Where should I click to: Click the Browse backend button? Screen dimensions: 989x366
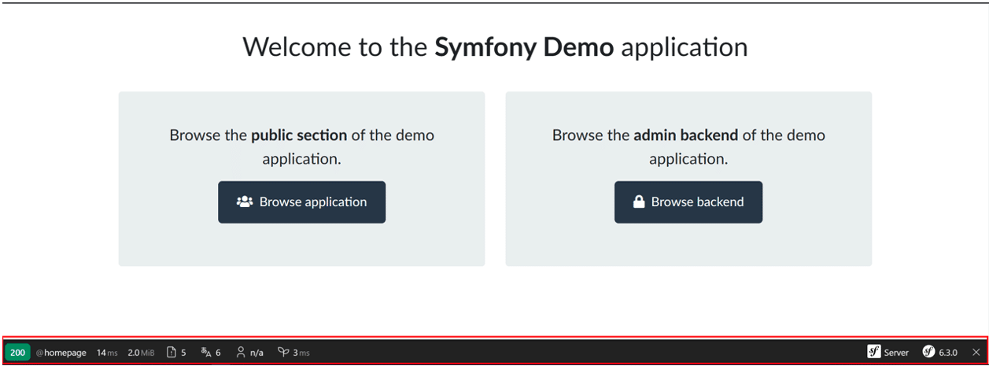pos(688,202)
